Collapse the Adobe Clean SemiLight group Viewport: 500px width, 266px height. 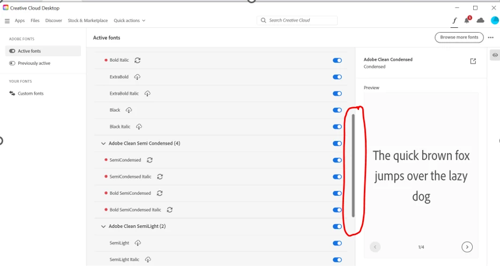[103, 226]
